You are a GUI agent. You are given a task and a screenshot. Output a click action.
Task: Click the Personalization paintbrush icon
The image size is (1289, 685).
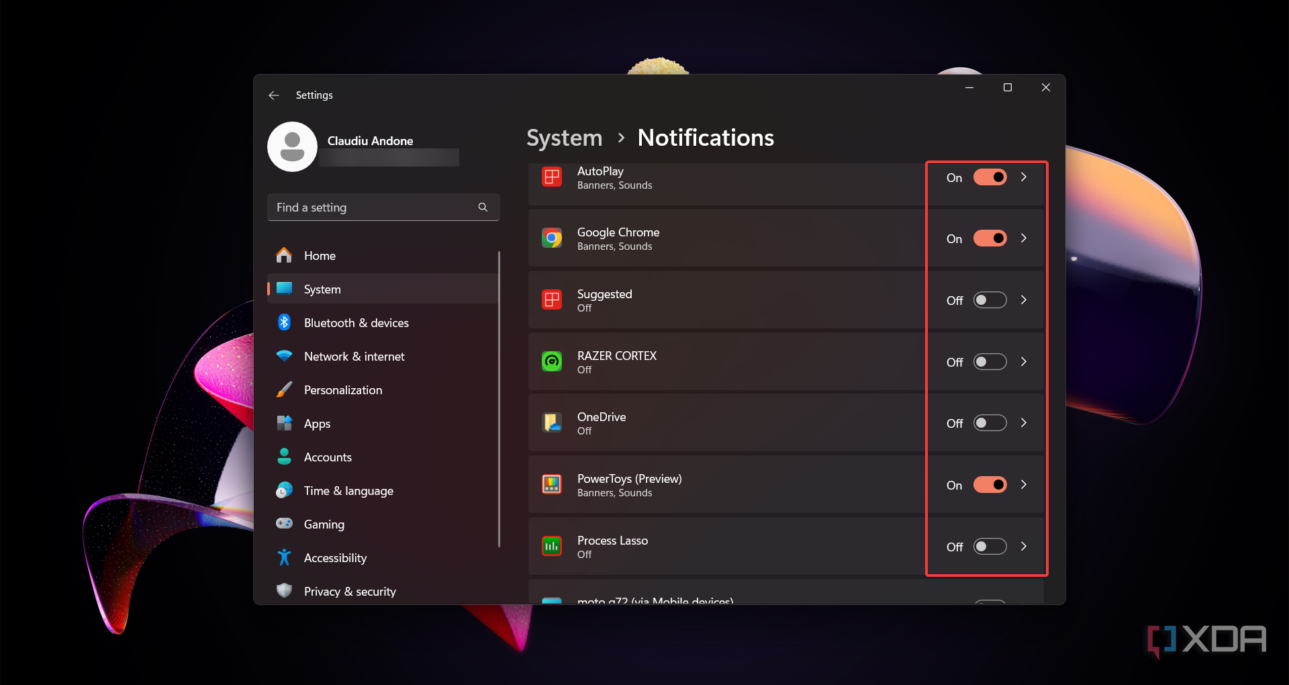[x=284, y=390]
